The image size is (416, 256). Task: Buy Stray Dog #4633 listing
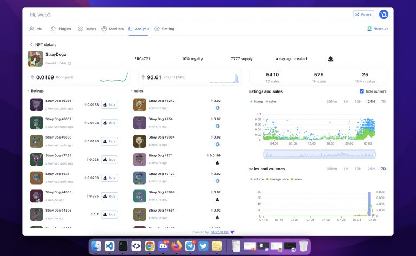pyautogui.click(x=109, y=196)
